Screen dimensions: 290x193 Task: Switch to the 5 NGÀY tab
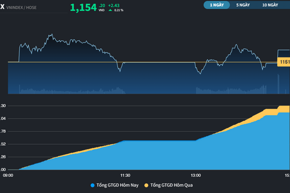click(x=243, y=5)
